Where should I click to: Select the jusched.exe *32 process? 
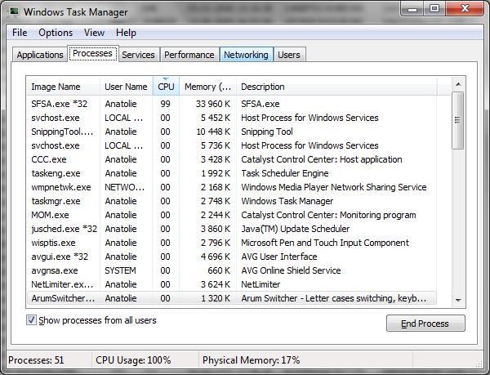tap(231, 229)
